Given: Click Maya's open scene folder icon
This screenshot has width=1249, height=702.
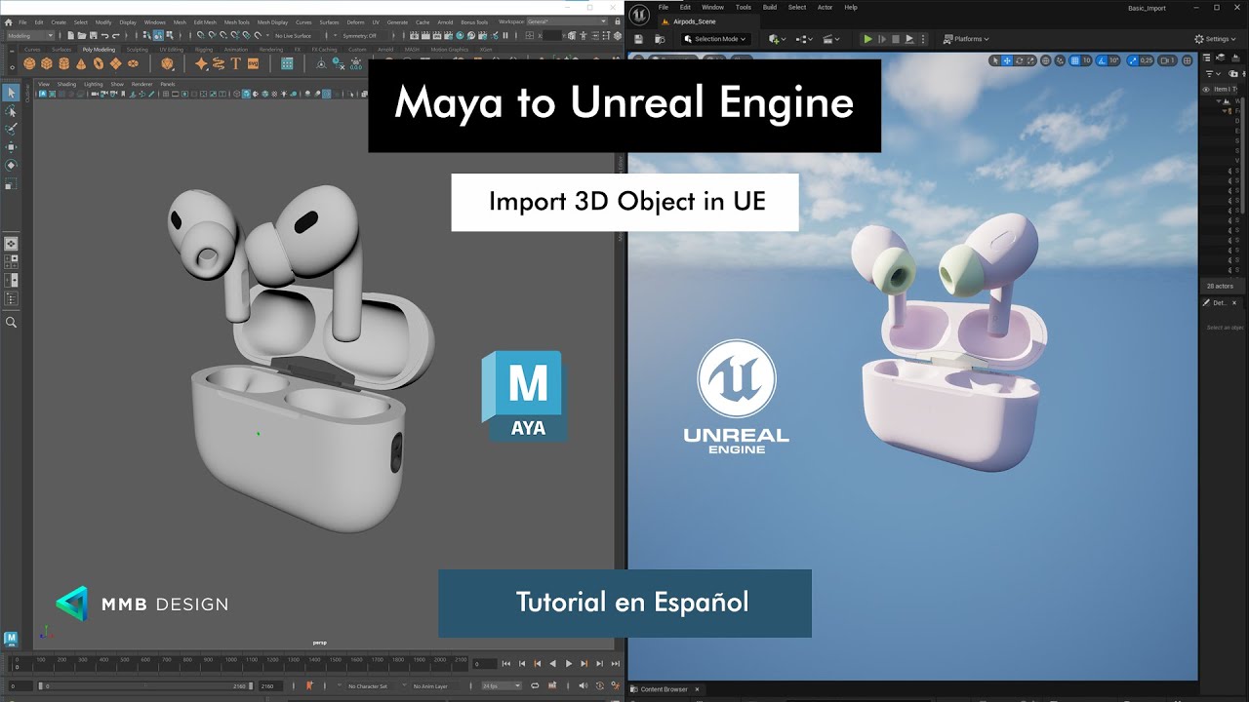Looking at the screenshot, I should pyautogui.click(x=80, y=35).
